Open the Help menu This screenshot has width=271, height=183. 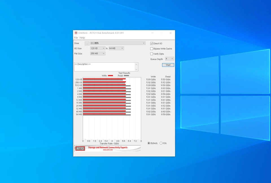point(82,38)
